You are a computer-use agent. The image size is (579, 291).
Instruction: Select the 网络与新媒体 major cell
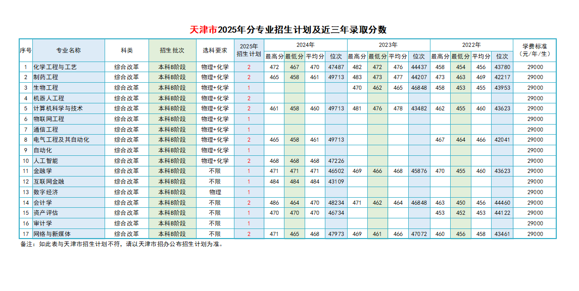(52, 234)
